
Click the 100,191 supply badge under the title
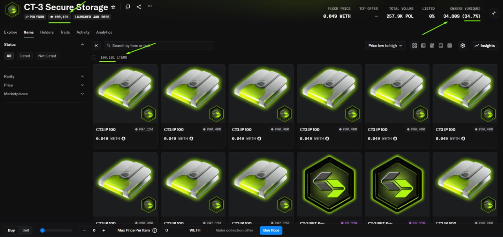tap(60, 17)
